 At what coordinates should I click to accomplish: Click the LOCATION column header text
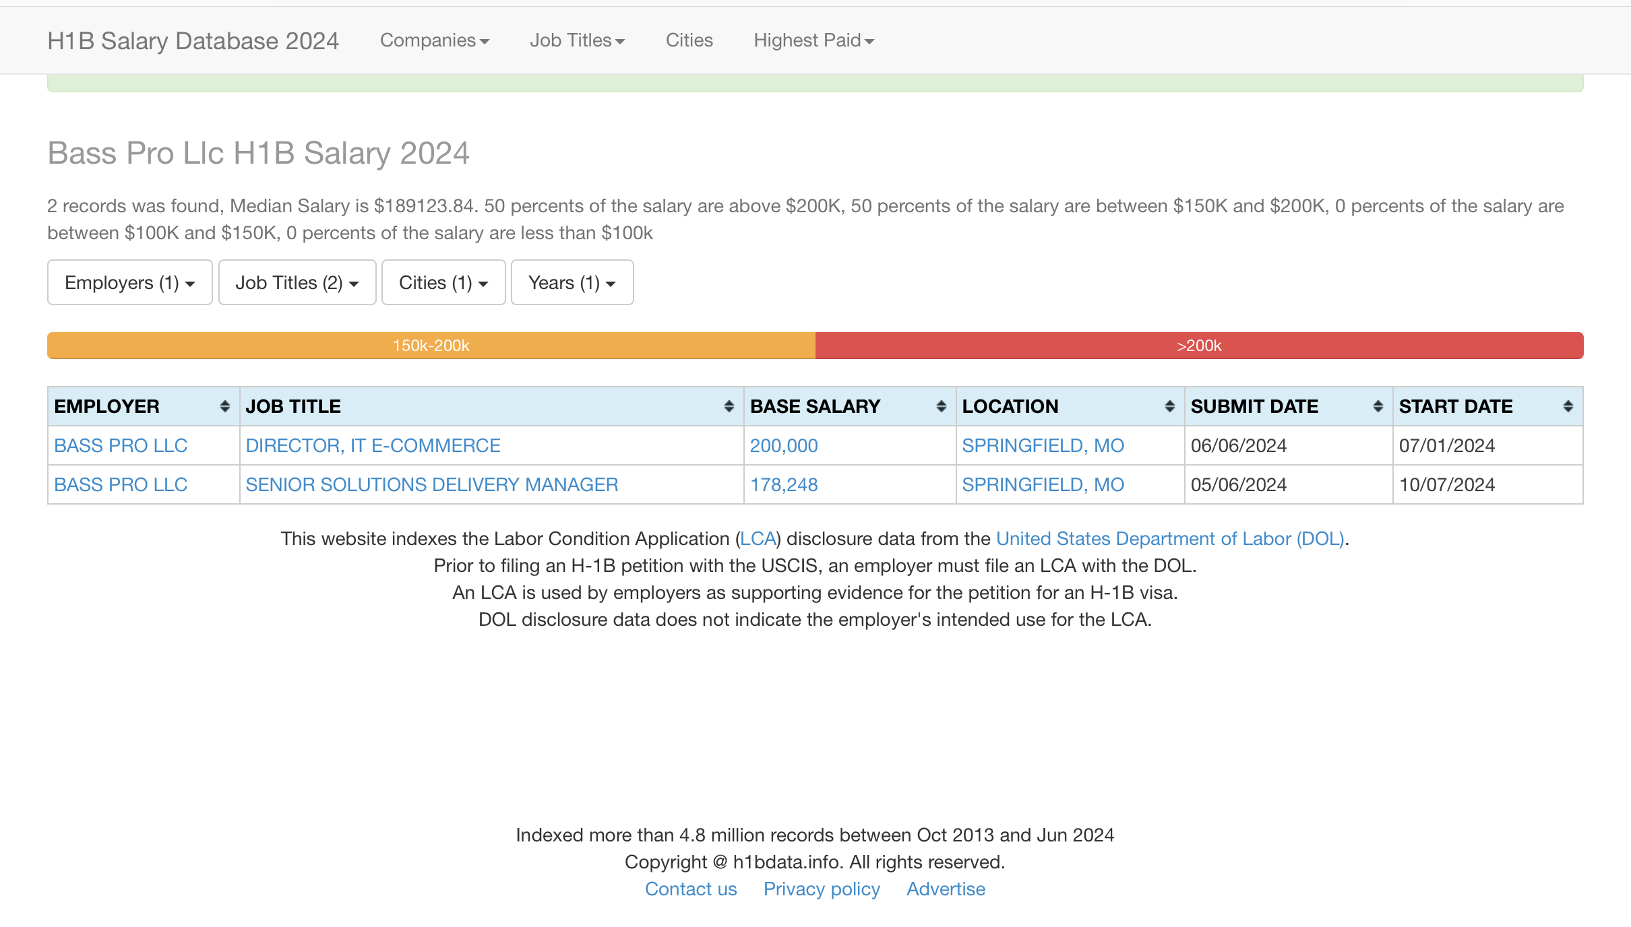coord(1010,406)
